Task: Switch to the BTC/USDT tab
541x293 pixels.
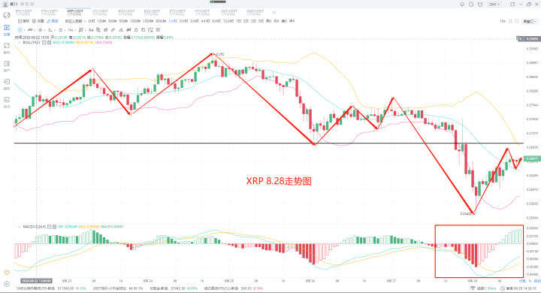Action: (x=23, y=13)
